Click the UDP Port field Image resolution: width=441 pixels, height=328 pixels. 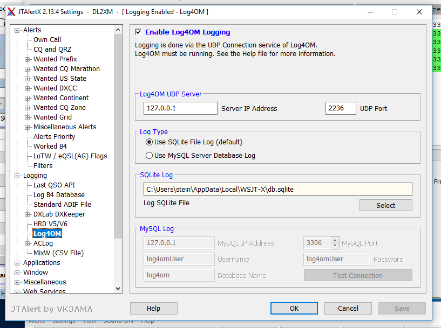341,108
